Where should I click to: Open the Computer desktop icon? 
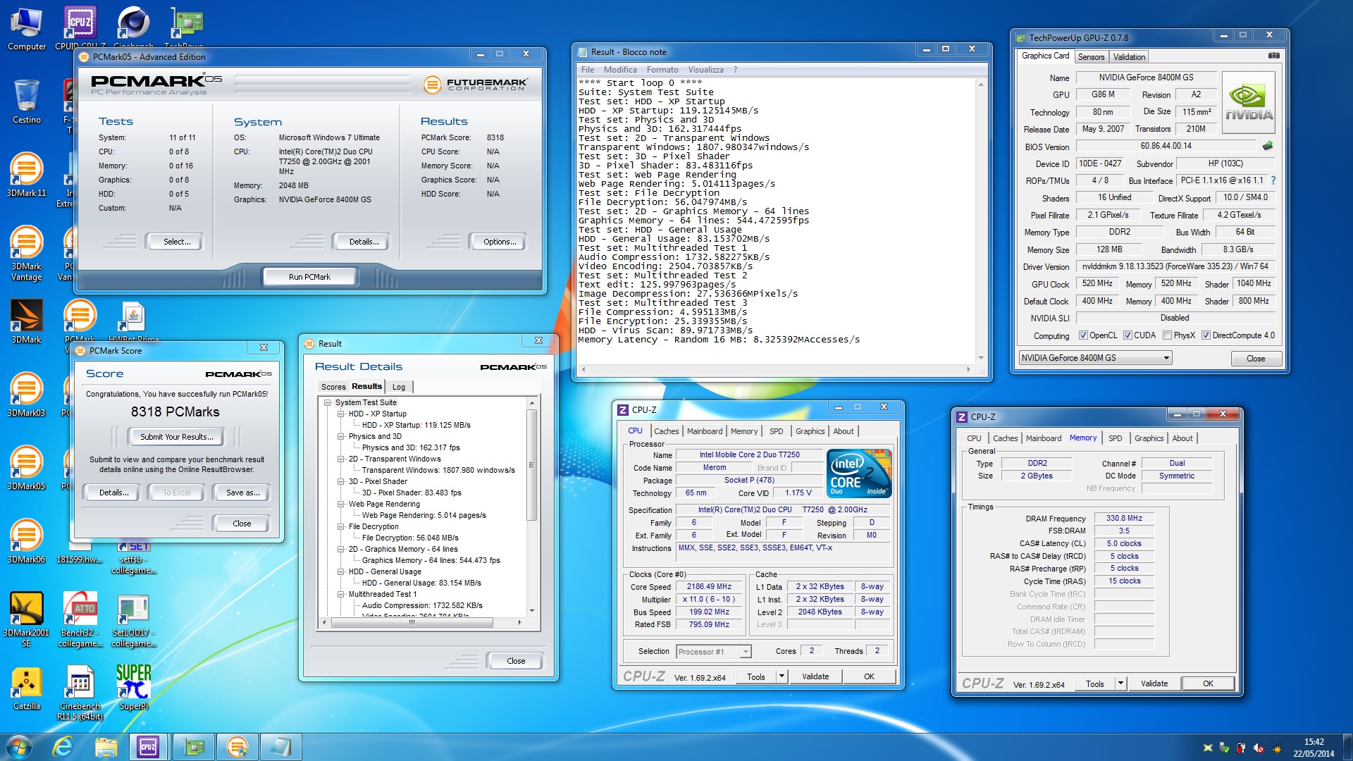point(27,30)
